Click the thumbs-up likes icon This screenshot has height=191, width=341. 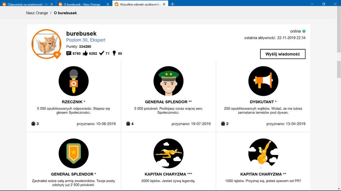[85, 53]
